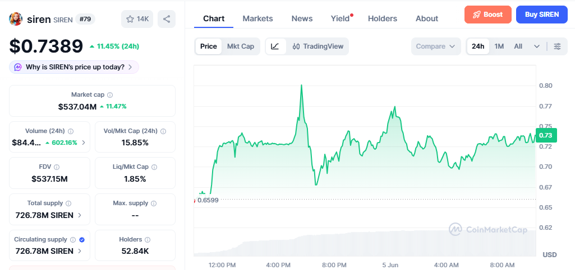Show Holders info icon
This screenshot has width=575, height=270.
[x=148, y=240]
